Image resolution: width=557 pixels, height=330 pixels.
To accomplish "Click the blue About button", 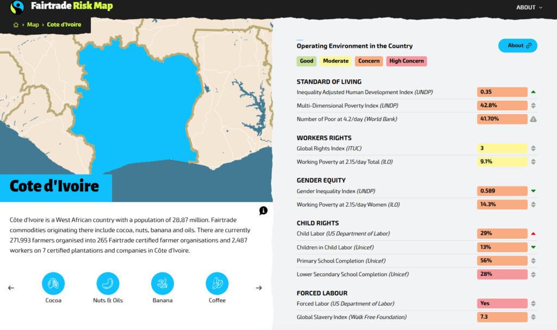I will point(517,46).
